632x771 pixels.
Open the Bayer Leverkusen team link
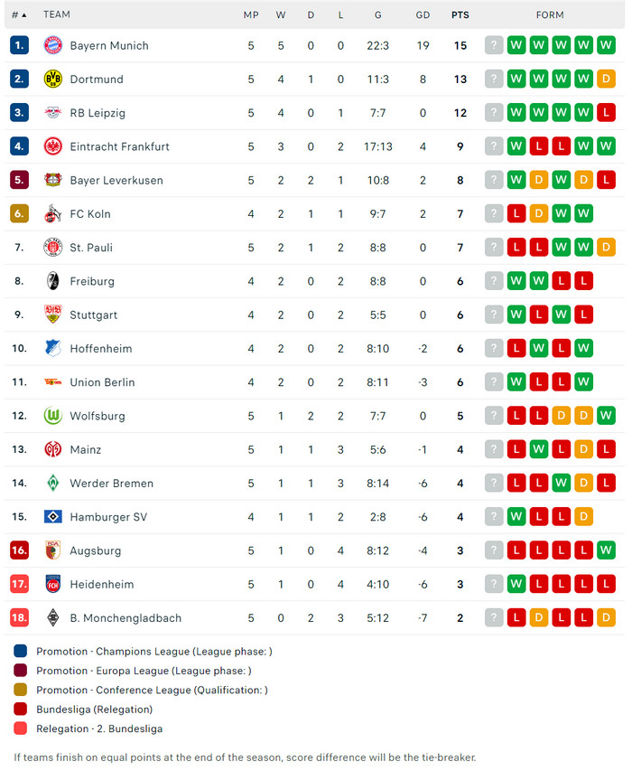click(x=116, y=180)
